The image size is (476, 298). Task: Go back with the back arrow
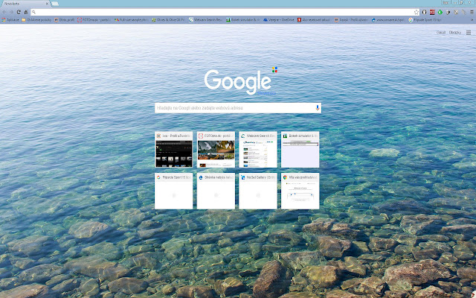tap(4, 12)
